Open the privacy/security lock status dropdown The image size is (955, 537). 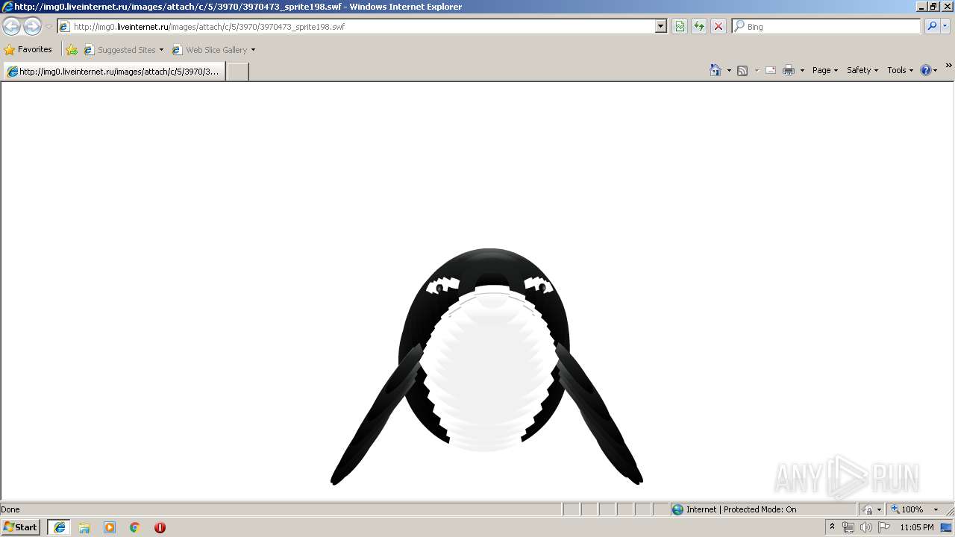871,509
